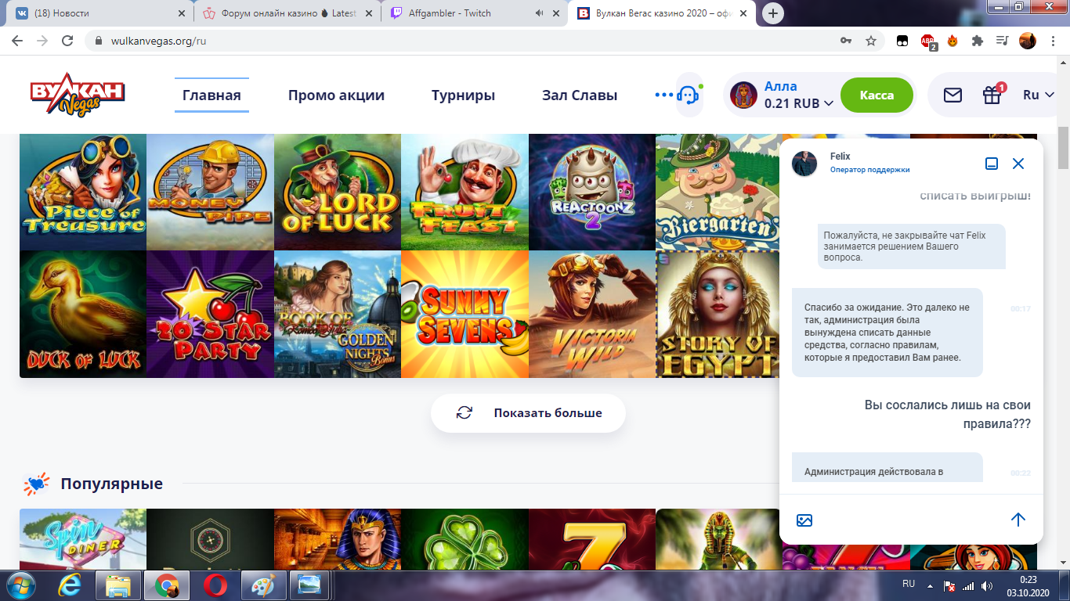Click the Оператор поддержки label
This screenshot has height=601, width=1070.
coord(869,170)
